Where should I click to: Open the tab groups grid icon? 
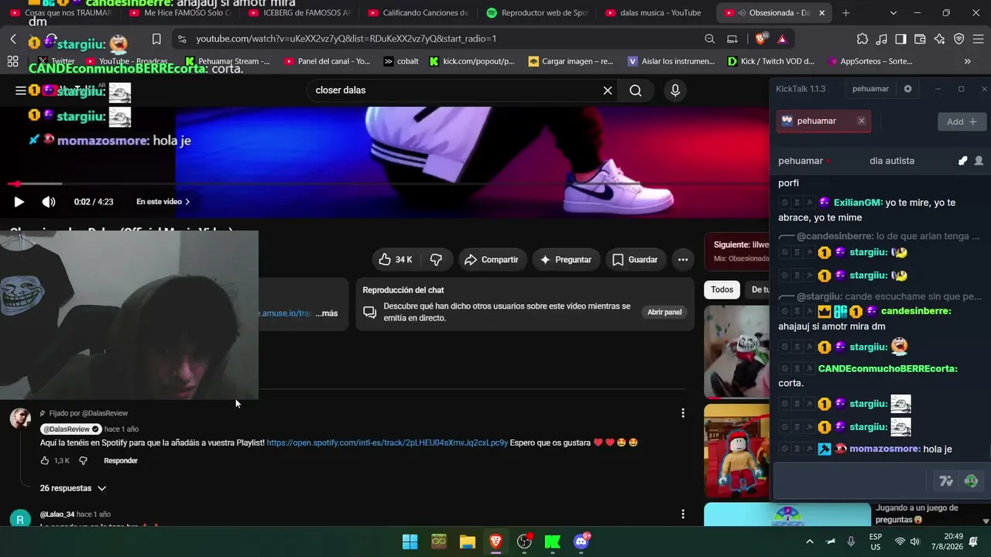pyautogui.click(x=12, y=61)
